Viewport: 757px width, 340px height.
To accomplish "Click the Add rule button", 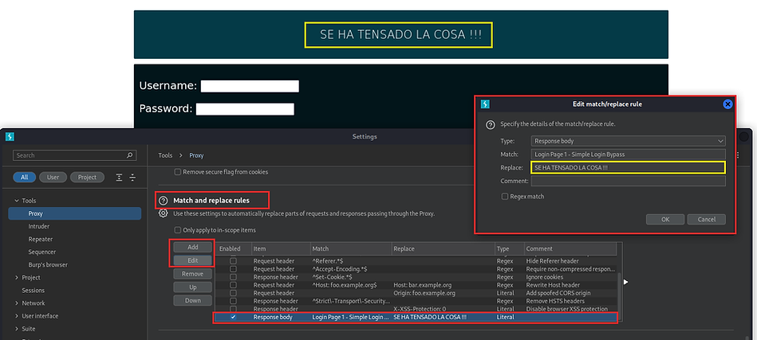I will coord(192,247).
